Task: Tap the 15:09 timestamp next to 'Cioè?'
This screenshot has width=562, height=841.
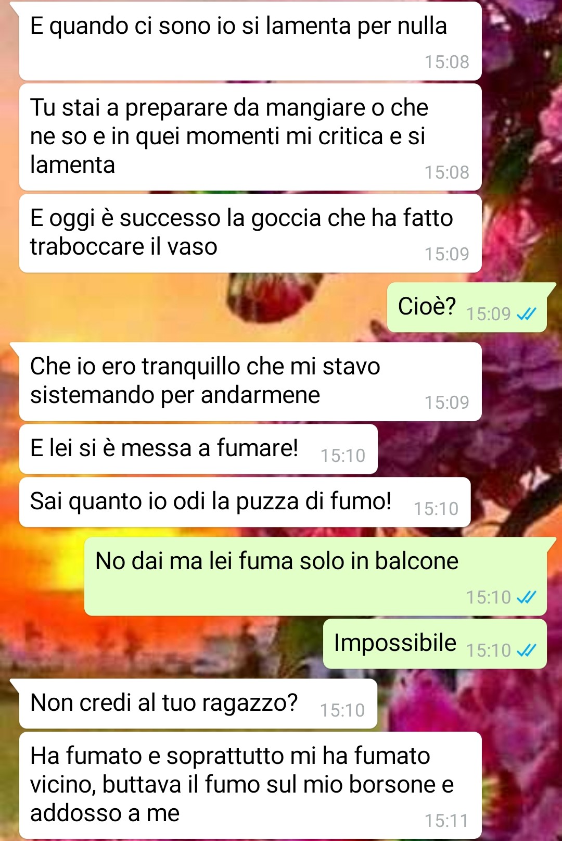Action: click(488, 314)
